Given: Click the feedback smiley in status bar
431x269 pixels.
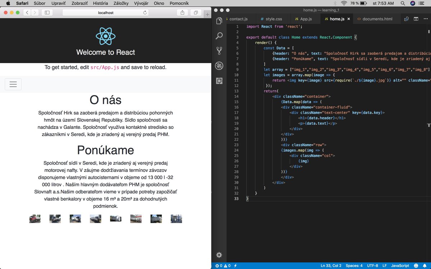Looking at the screenshot, I should (416, 266).
